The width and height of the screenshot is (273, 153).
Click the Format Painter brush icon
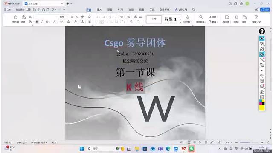click(x=15, y=17)
